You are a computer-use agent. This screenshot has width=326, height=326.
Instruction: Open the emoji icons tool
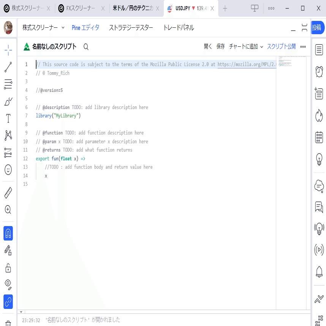pos(8,170)
